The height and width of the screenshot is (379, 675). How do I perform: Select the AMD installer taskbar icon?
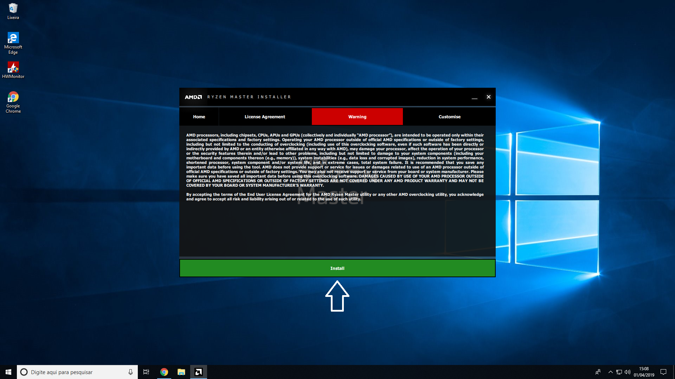tap(199, 372)
